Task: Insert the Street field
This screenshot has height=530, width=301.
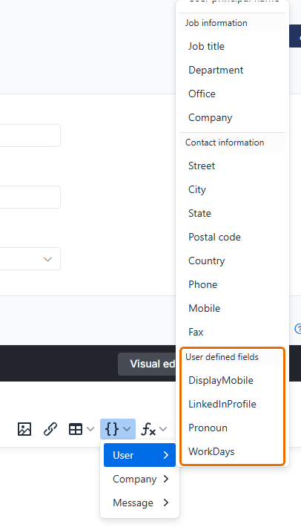Action: [x=233, y=166]
